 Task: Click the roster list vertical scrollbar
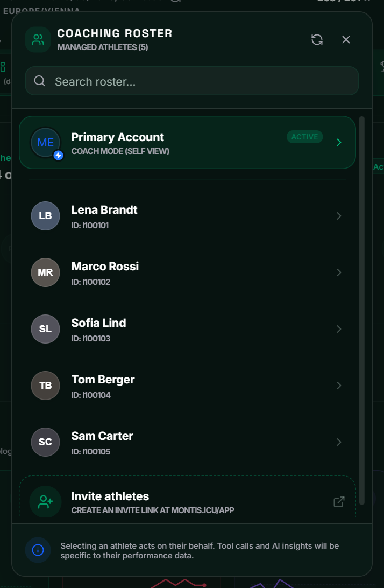361,311
